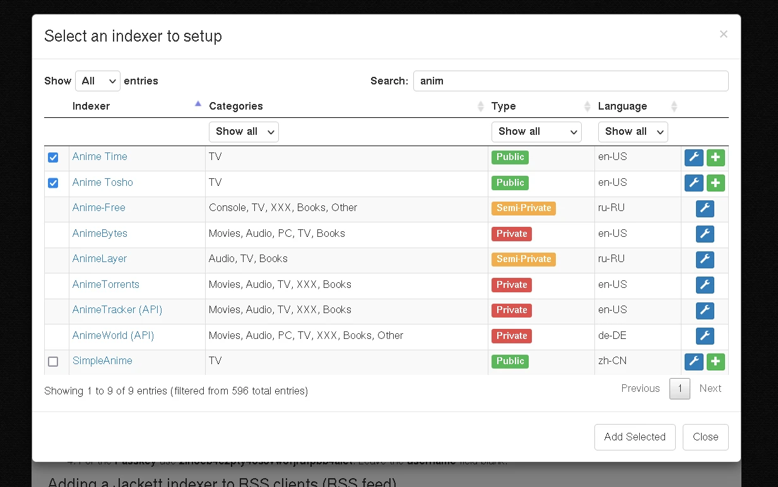Open the Show entries count dropdown
This screenshot has height=487, width=778.
click(x=98, y=81)
